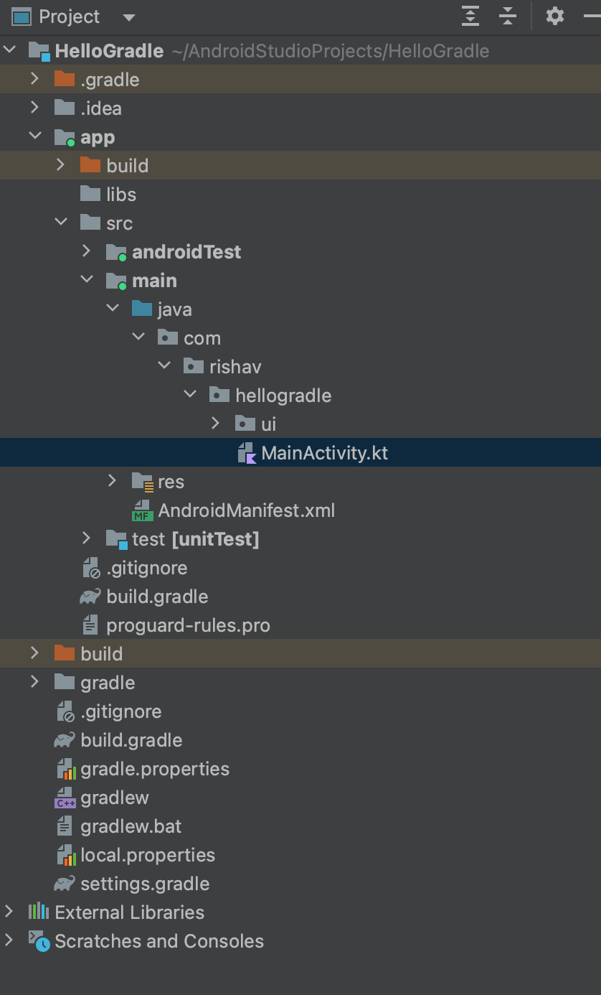
Task: Expand the External Libraries node
Action: [10, 912]
